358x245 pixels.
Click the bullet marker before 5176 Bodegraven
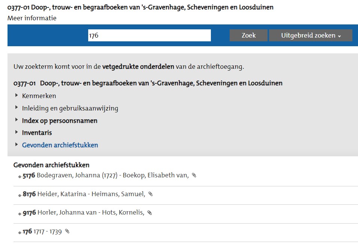click(20, 177)
